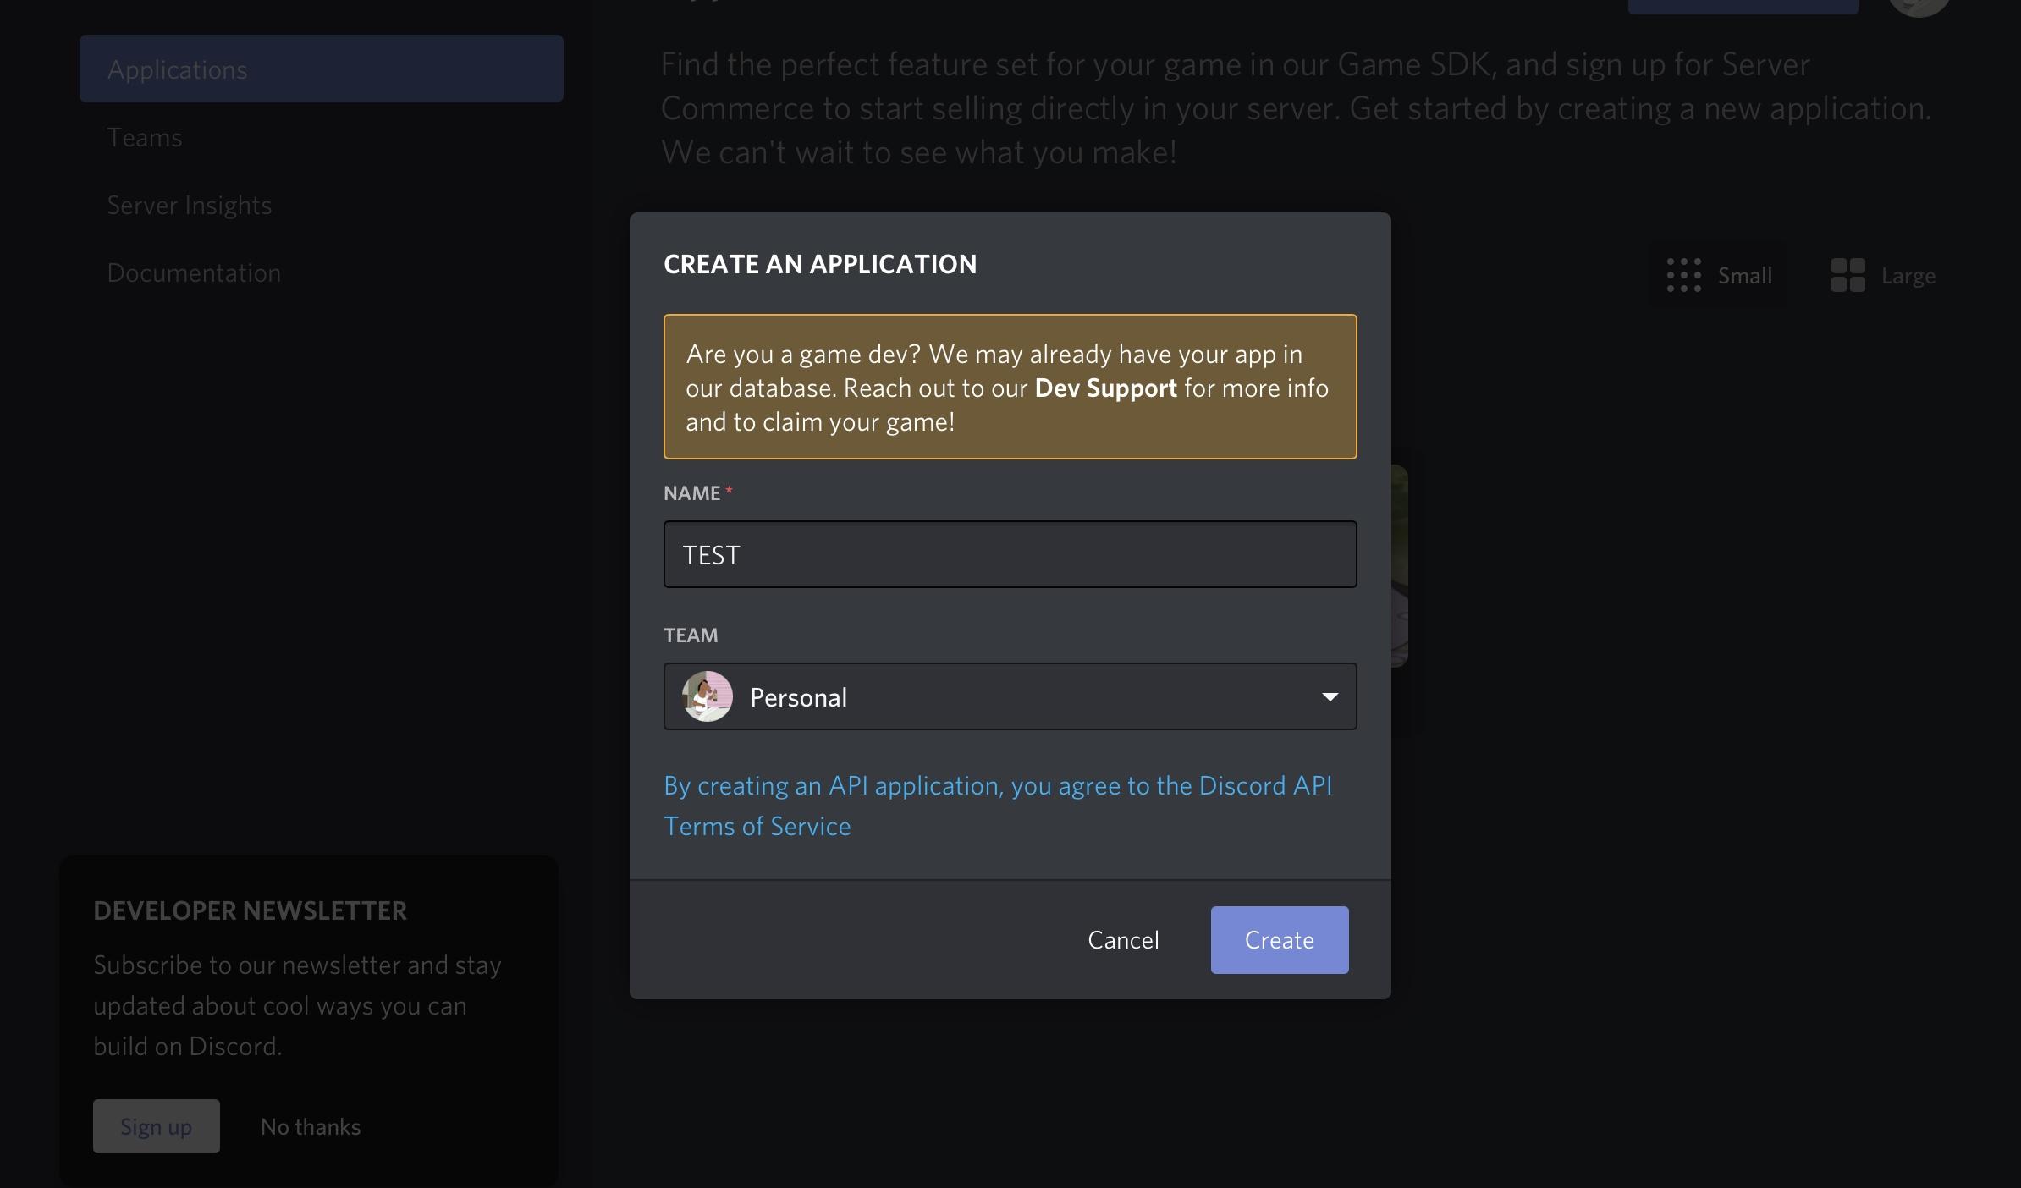This screenshot has width=2021, height=1188.
Task: Cancel the Create an Application dialog
Action: (1123, 940)
